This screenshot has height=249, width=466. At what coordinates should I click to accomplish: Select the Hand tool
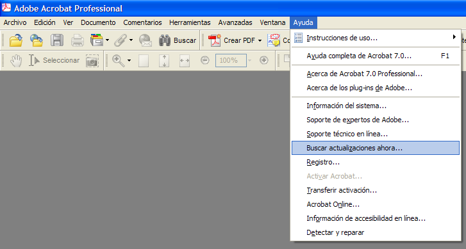click(16, 60)
